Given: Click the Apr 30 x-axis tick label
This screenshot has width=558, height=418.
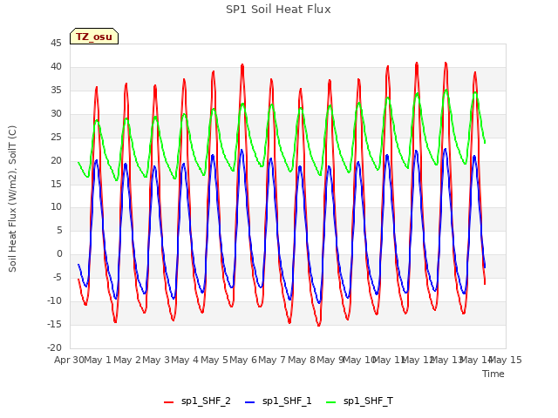Looking at the screenshot, I should [69, 360].
